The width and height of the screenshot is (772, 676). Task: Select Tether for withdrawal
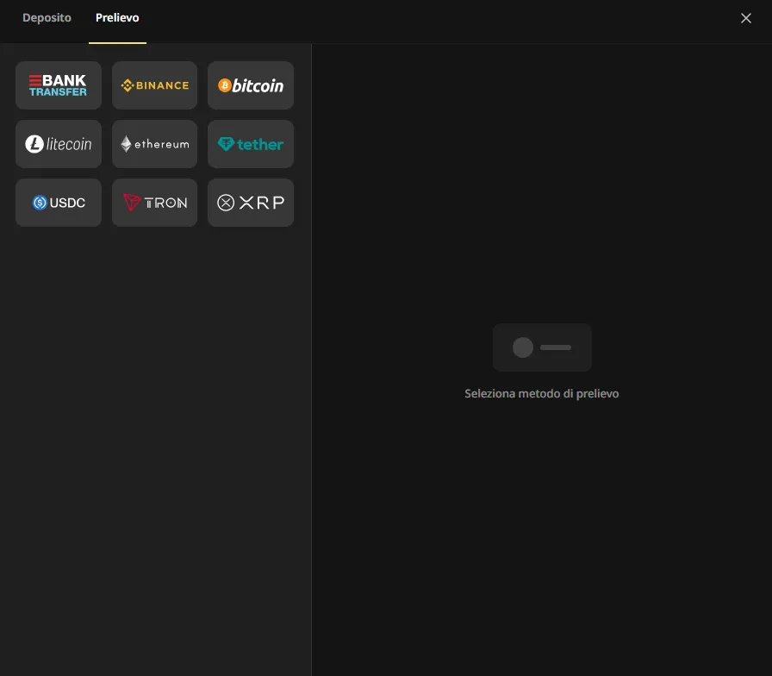point(251,144)
